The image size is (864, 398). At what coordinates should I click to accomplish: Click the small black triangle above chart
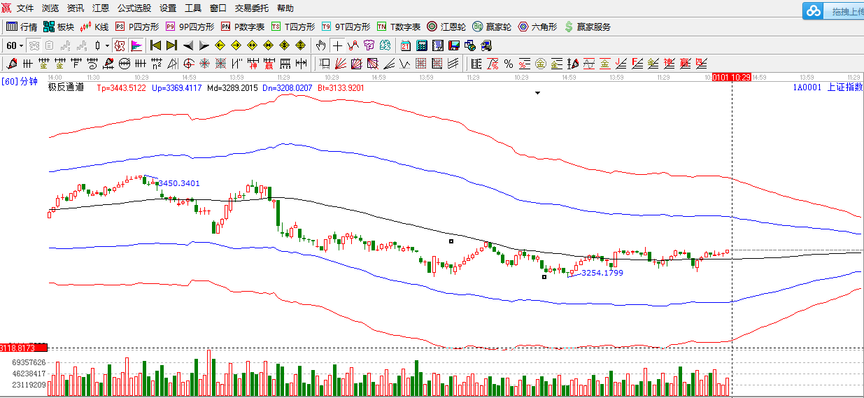point(537,92)
